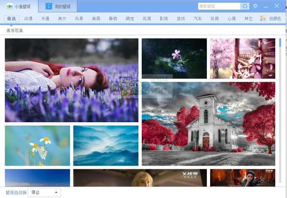
Task: Open the blonde woman X战警 wallpaper
Action: (x=140, y=178)
